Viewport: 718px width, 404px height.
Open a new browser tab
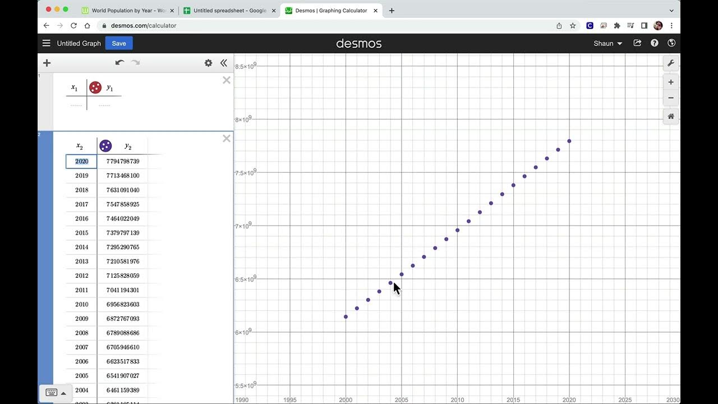tap(392, 10)
